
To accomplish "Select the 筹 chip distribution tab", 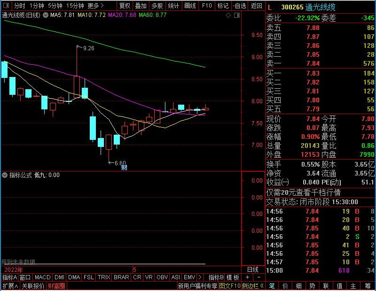I will click(x=368, y=286).
